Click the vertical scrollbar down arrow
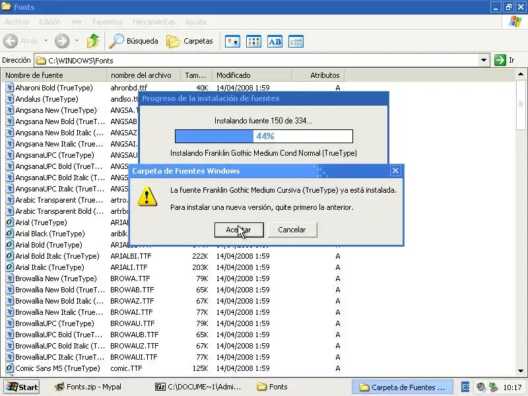This screenshot has width=528, height=396. pyautogui.click(x=521, y=371)
